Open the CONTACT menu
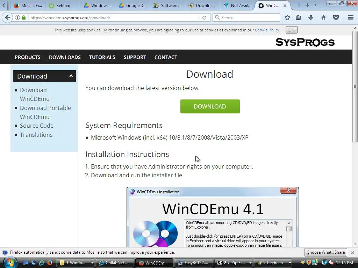Screen dimensions: 358x268 pos(166,57)
